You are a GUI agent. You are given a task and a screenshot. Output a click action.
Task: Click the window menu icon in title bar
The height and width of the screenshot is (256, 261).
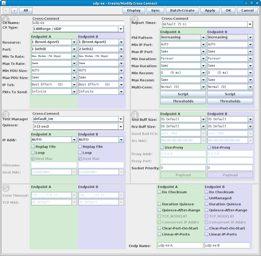coord(4,3)
